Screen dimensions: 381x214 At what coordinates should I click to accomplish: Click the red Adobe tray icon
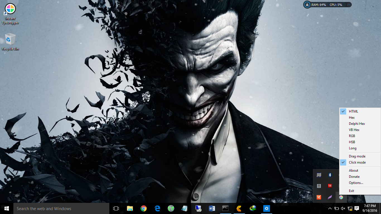click(x=330, y=186)
